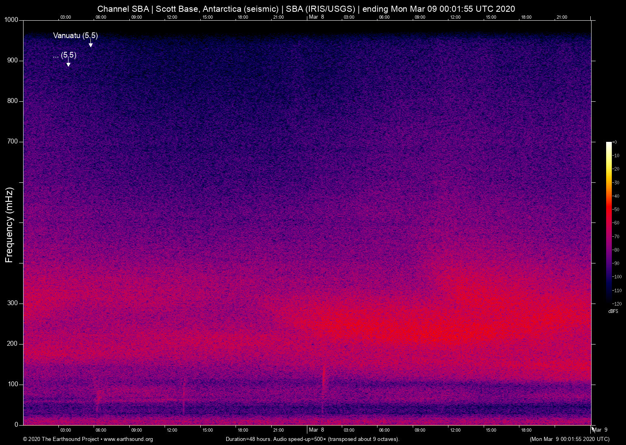Image resolution: width=626 pixels, height=445 pixels.
Task: Click the "... (5.5)" event label
Action: click(x=64, y=55)
